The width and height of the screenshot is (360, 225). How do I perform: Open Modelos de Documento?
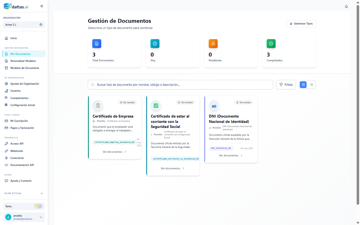coord(24,68)
